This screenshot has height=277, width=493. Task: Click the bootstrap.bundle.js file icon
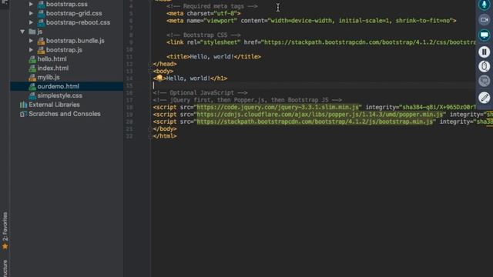point(41,41)
